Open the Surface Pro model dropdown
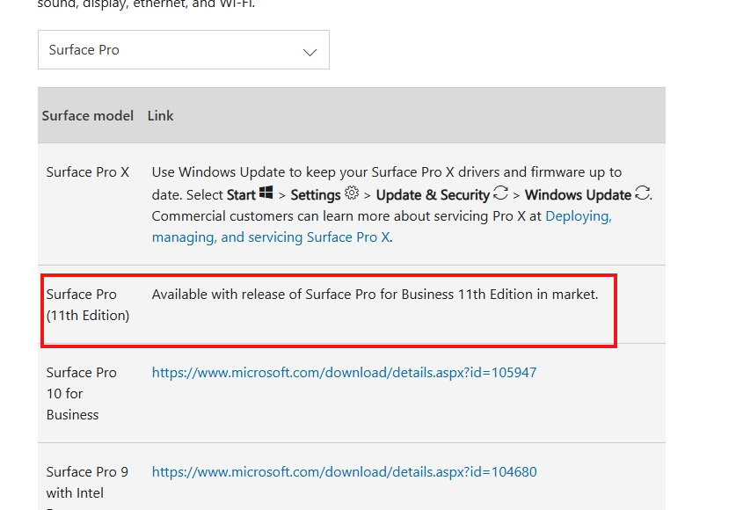The height and width of the screenshot is (510, 736). click(x=183, y=50)
